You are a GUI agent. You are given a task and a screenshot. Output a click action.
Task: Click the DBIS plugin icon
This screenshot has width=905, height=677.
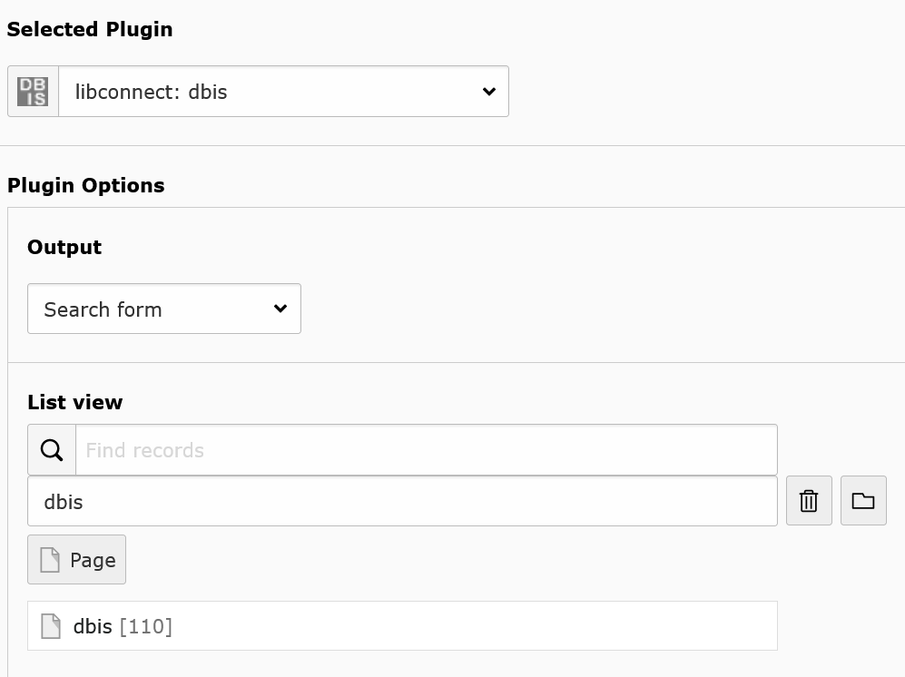tap(33, 92)
